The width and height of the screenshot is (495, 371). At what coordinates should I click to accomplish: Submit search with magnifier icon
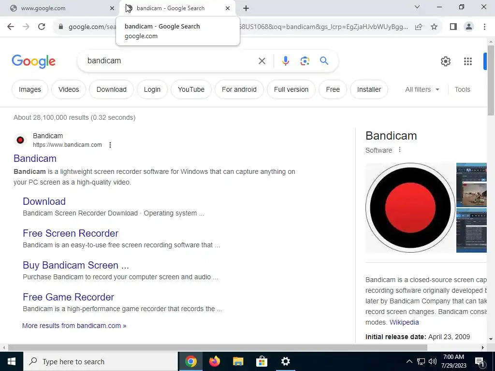click(324, 60)
